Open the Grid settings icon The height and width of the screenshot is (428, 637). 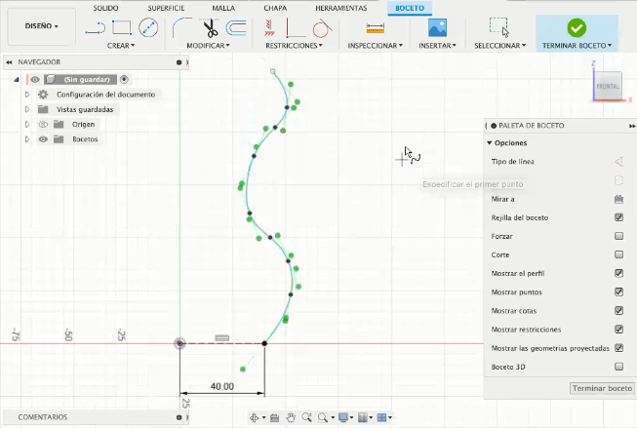point(363,417)
